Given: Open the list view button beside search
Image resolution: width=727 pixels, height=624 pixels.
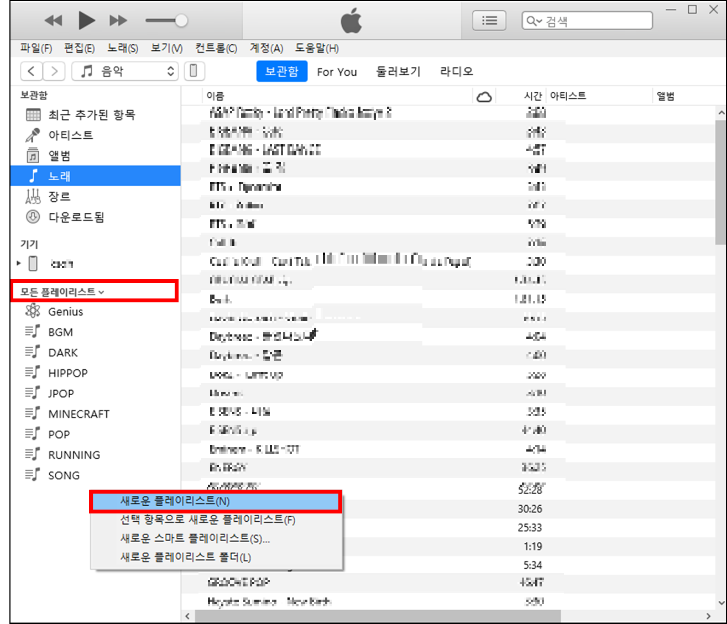Looking at the screenshot, I should click(x=489, y=21).
